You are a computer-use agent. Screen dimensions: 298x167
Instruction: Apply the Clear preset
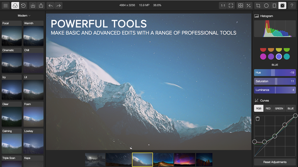(x=12, y=114)
